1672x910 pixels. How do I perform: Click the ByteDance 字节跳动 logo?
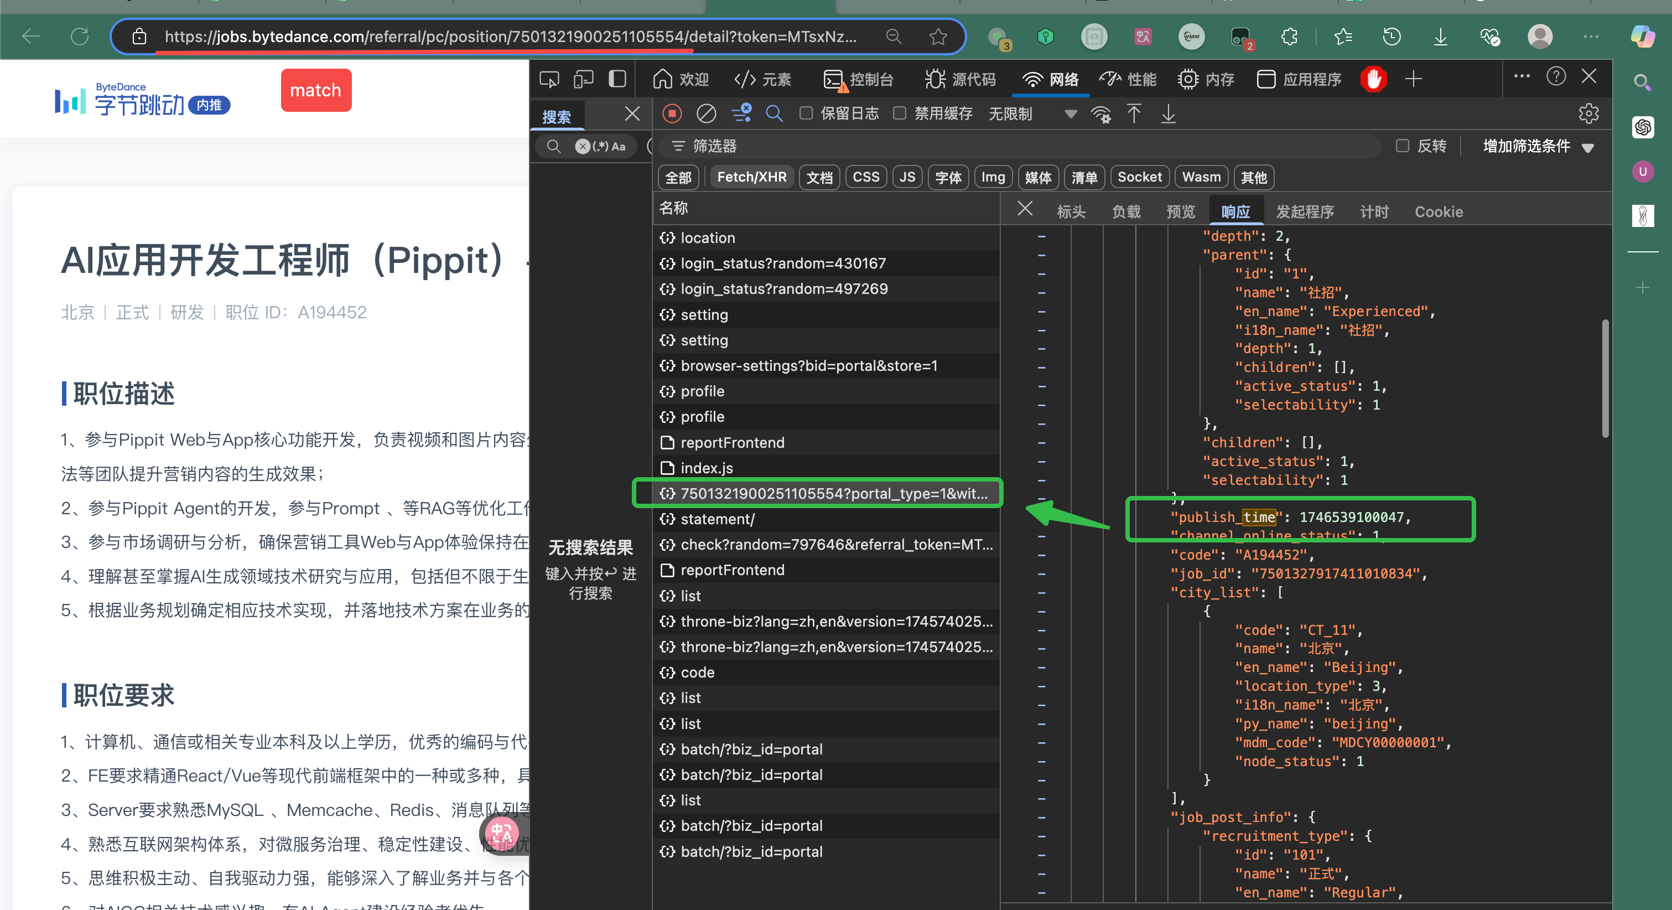pyautogui.click(x=142, y=99)
